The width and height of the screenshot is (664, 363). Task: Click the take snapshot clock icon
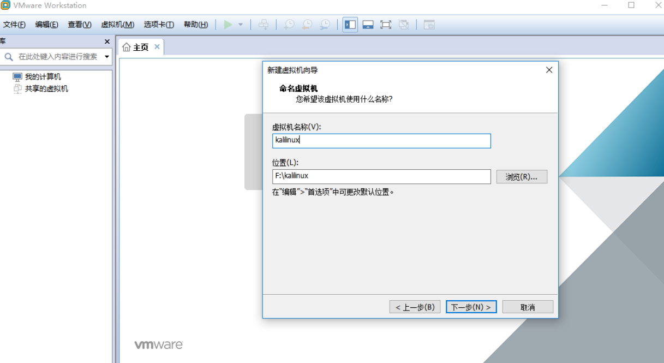pos(289,25)
